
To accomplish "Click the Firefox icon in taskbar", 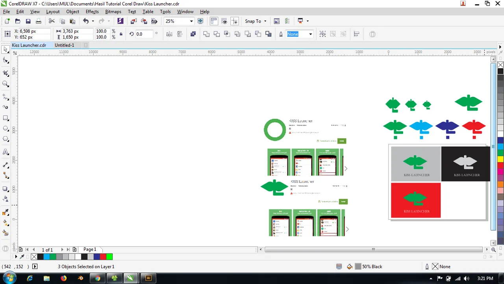I will coord(64,278).
